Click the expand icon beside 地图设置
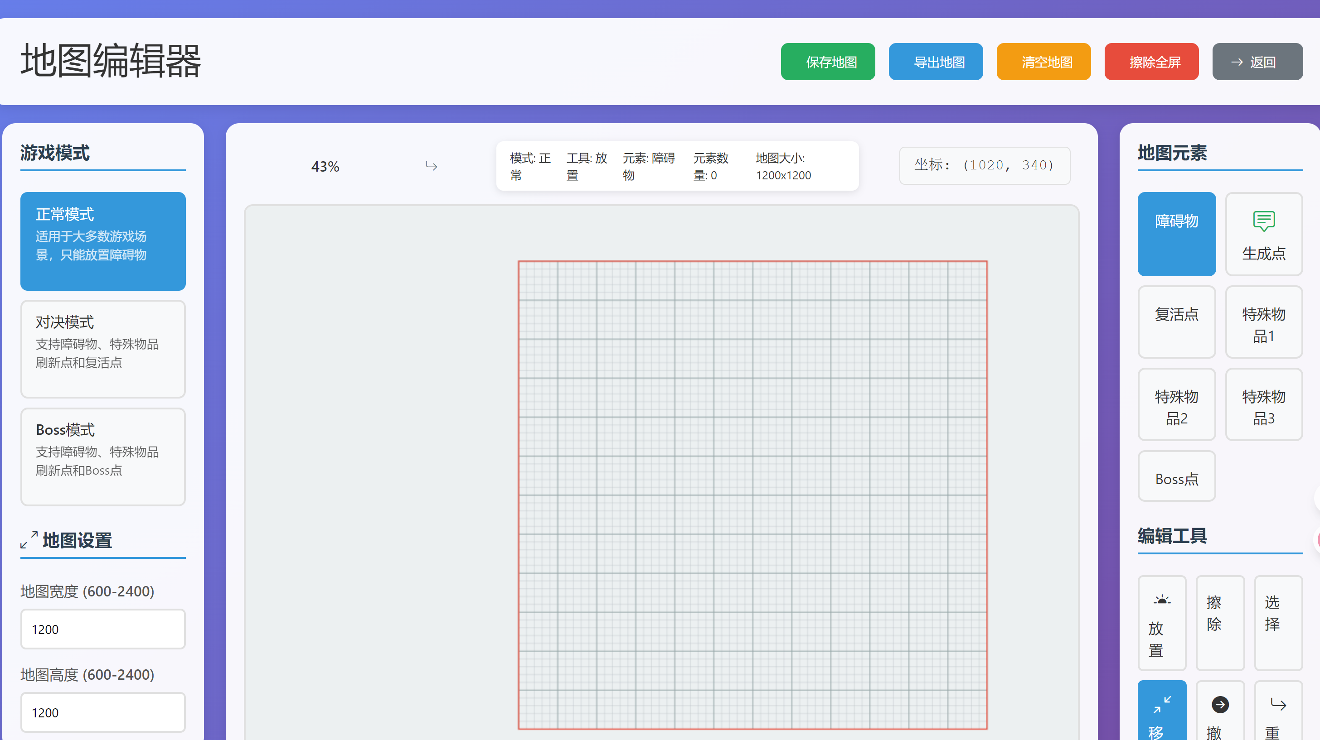This screenshot has height=740, width=1320. click(29, 540)
